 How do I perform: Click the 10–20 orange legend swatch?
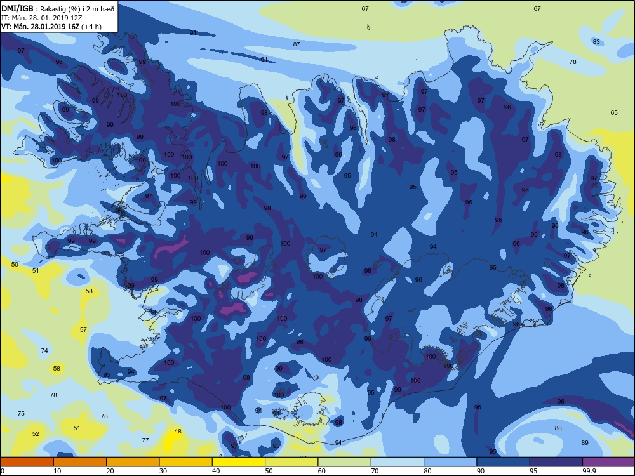click(x=80, y=462)
